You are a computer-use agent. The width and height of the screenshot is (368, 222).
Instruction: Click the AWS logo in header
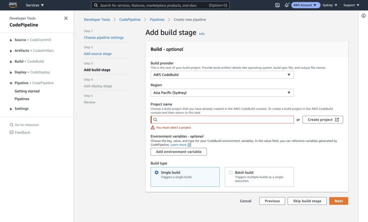[x=13, y=5]
